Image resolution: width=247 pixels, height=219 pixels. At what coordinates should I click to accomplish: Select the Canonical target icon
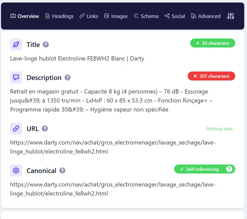click(x=16, y=170)
